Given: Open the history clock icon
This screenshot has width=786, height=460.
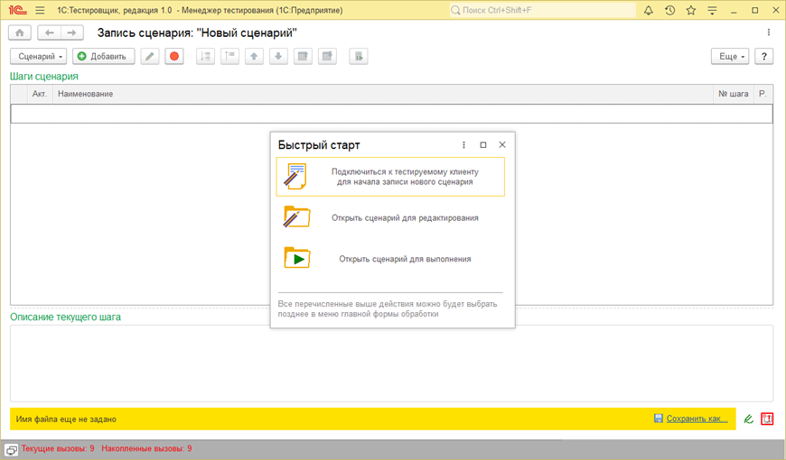Looking at the screenshot, I should click(669, 11).
